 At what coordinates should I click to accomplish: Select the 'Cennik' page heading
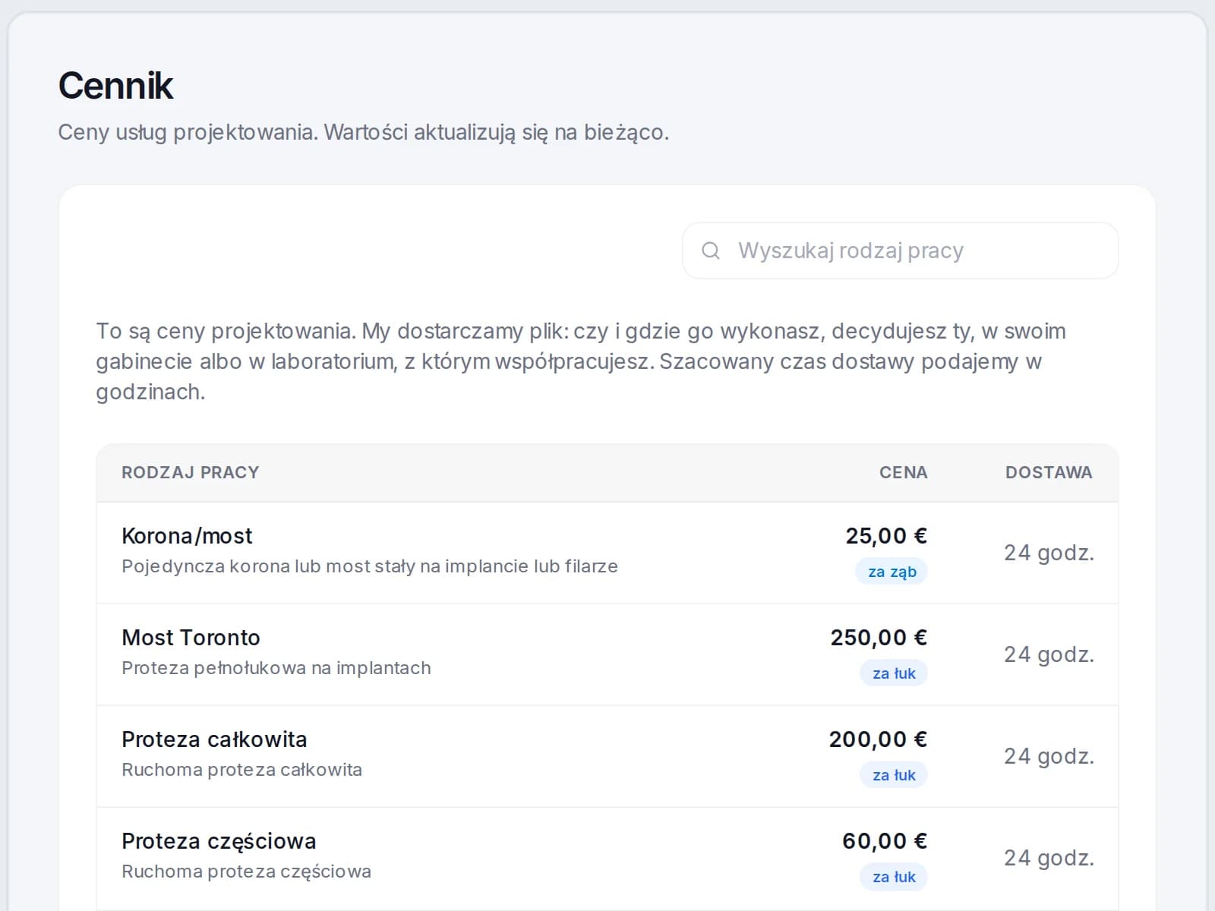(x=115, y=85)
